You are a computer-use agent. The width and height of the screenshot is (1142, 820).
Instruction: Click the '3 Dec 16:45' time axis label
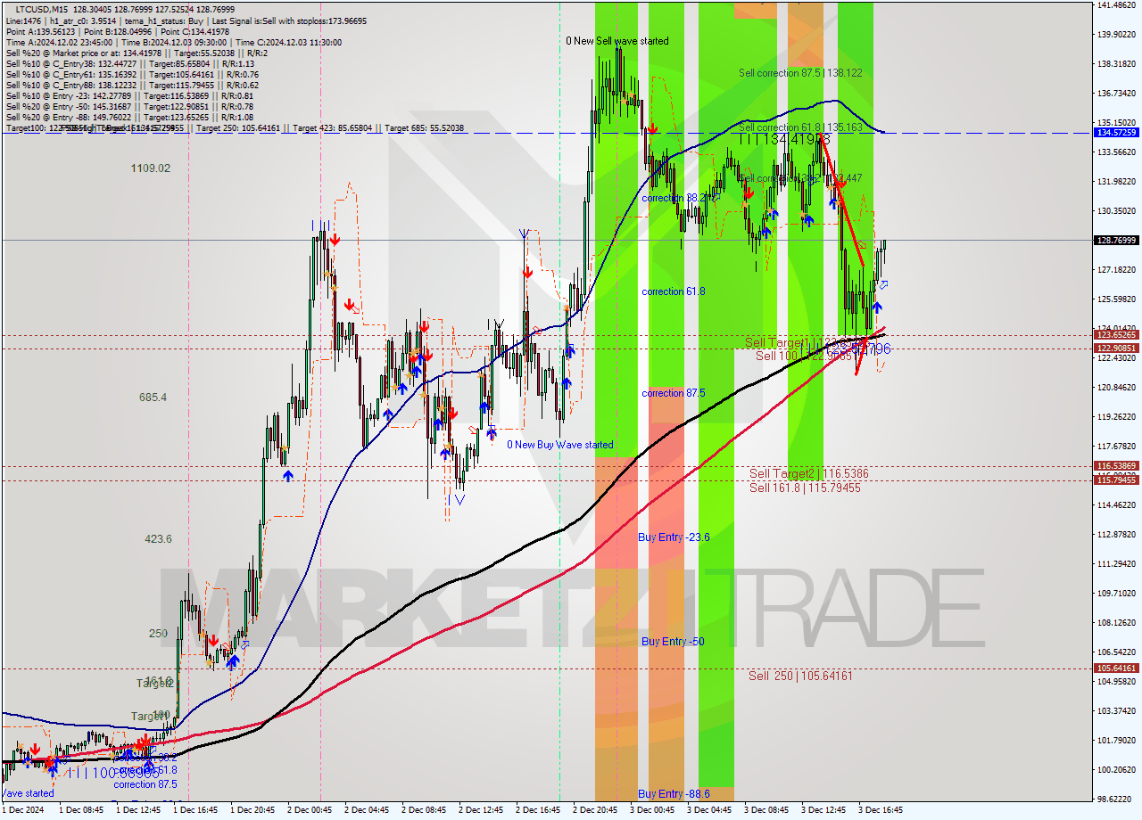coord(881,810)
